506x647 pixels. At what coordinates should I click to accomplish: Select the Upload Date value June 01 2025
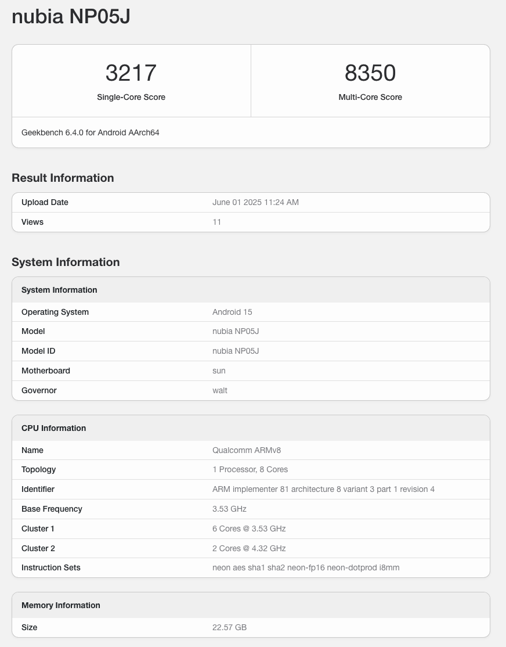coord(255,202)
